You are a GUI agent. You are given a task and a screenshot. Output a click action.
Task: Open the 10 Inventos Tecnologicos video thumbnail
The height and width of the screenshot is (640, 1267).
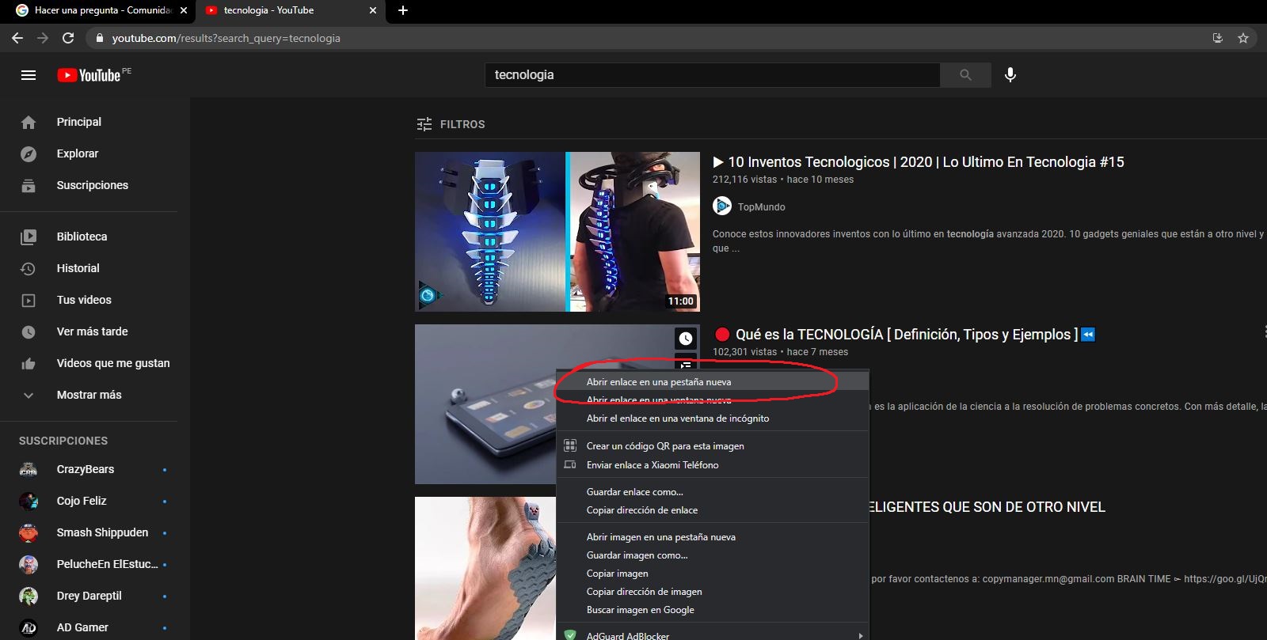(557, 232)
